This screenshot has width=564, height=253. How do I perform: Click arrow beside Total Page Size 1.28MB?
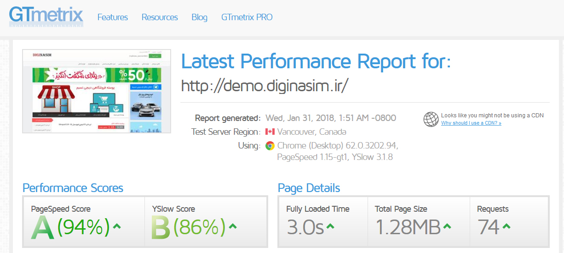(x=446, y=226)
